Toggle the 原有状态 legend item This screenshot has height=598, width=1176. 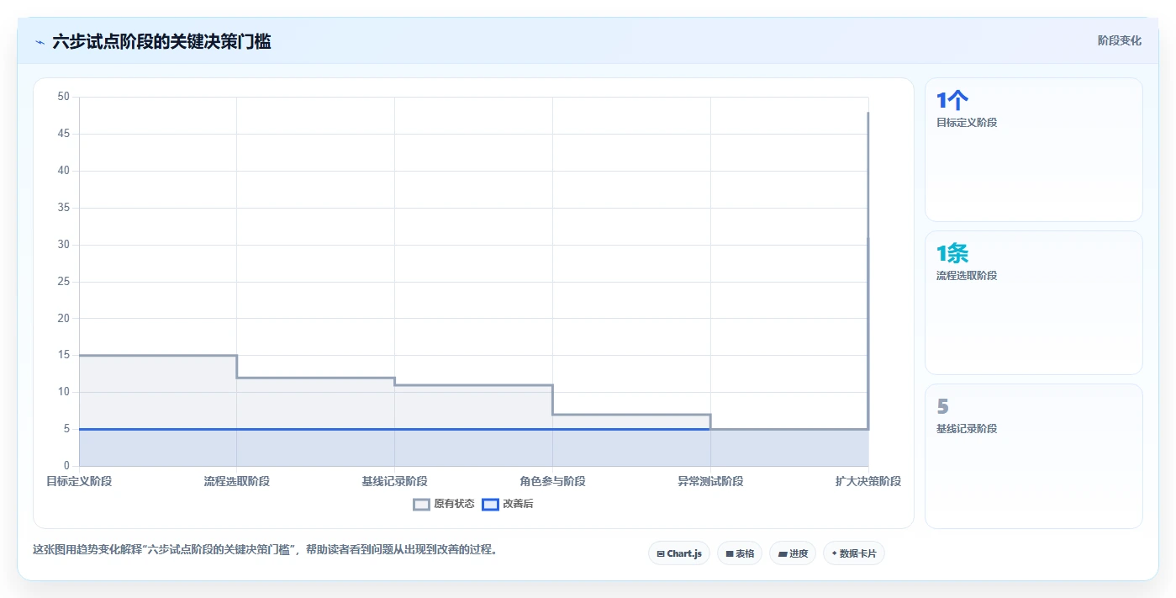(444, 504)
